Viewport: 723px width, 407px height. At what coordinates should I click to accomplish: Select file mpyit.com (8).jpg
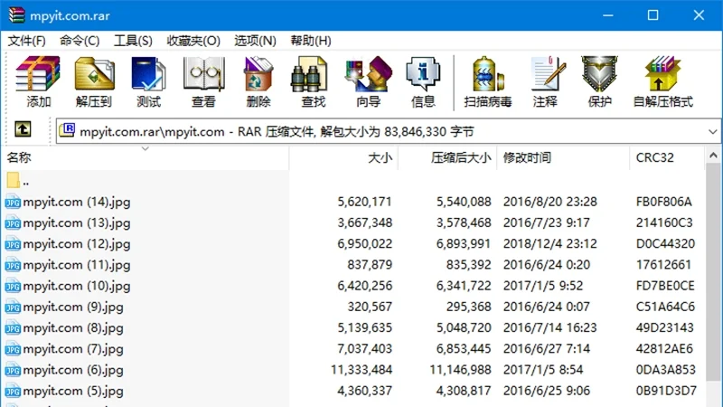tap(73, 328)
